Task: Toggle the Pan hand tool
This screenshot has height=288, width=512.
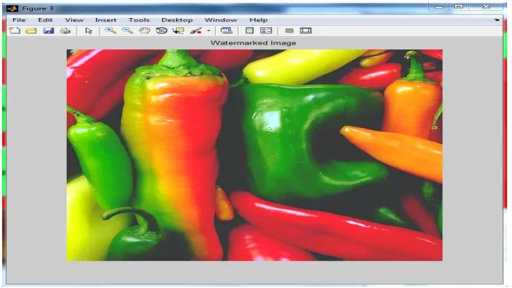Action: pyautogui.click(x=144, y=31)
